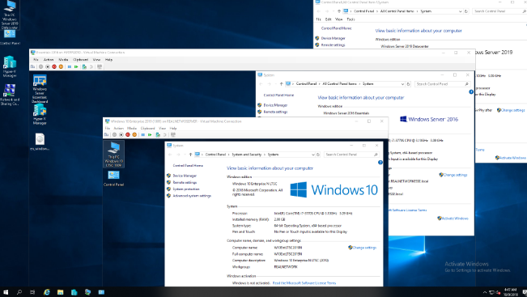This screenshot has width=527, height=297.
Task: Expand address bar dropdown in Server 2019 System window
Action: point(461,11)
